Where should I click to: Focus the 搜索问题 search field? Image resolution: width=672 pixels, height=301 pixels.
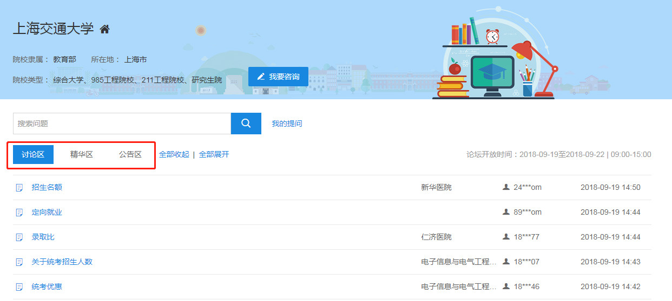(122, 124)
